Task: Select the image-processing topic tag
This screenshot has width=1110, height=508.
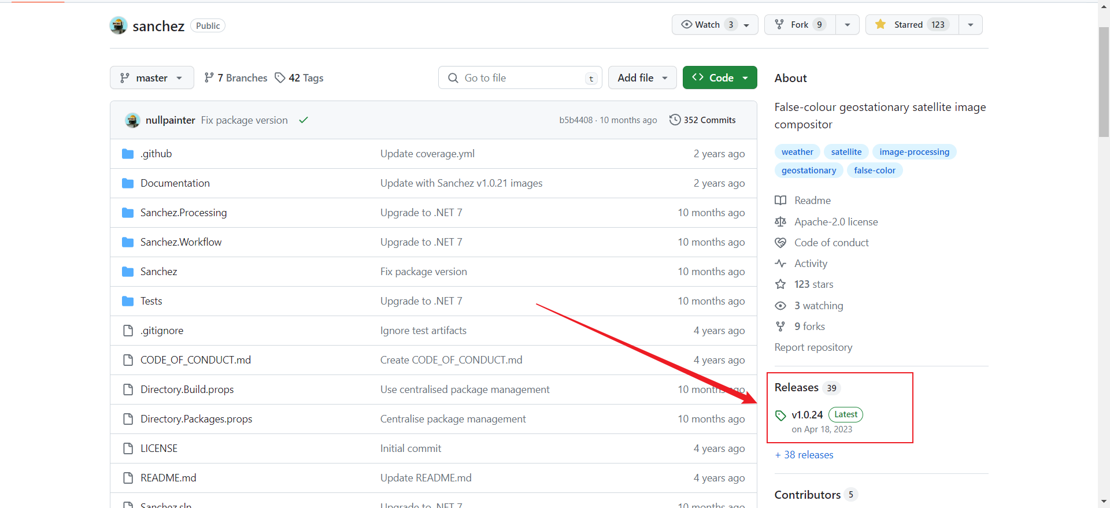Action: tap(914, 152)
